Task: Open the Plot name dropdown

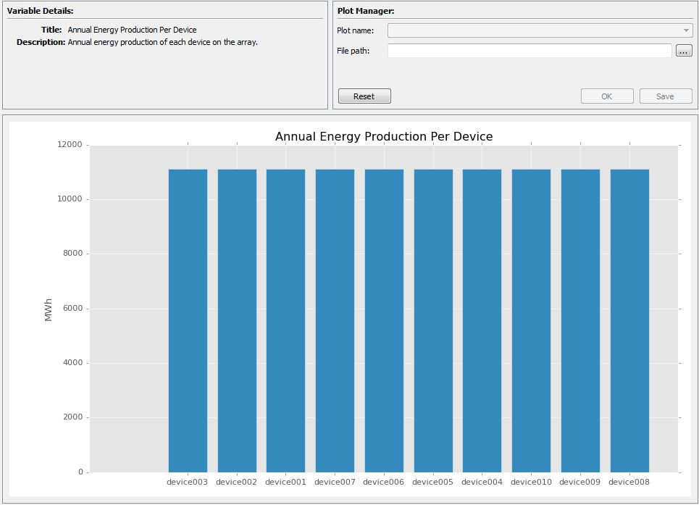Action: [x=540, y=30]
